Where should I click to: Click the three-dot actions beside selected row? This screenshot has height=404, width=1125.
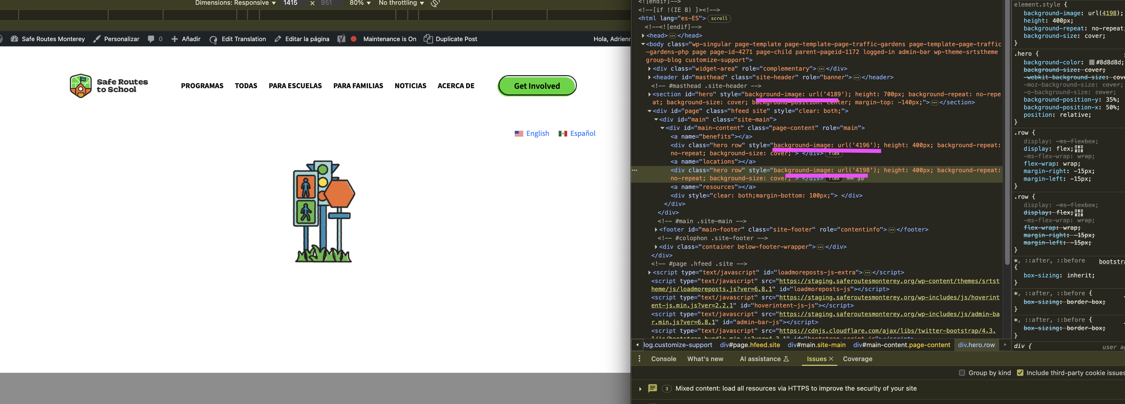[x=635, y=170]
